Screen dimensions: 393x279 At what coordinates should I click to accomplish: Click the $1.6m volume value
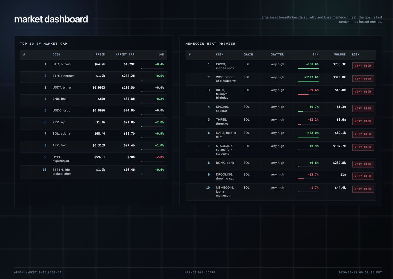tap(341, 120)
